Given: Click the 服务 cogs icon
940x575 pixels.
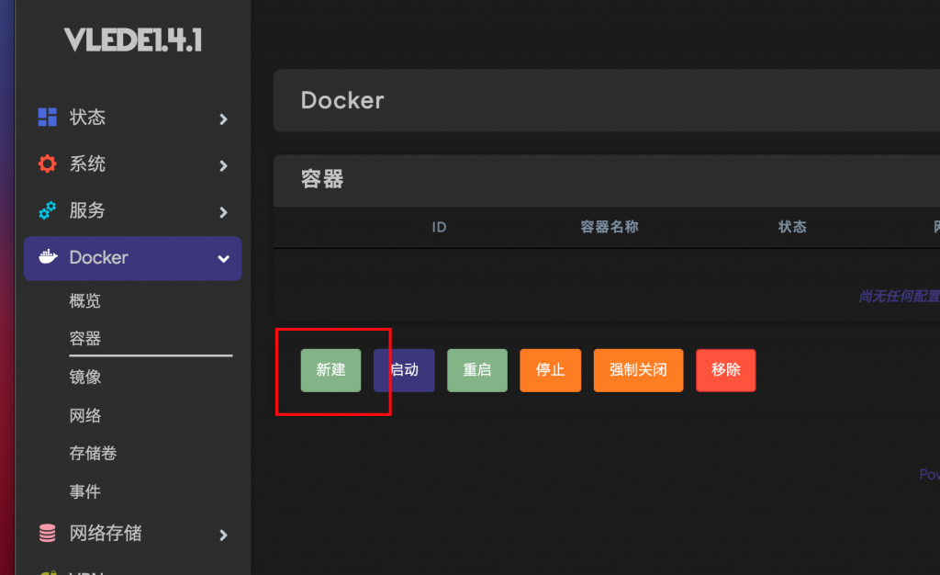Looking at the screenshot, I should 47,211.
